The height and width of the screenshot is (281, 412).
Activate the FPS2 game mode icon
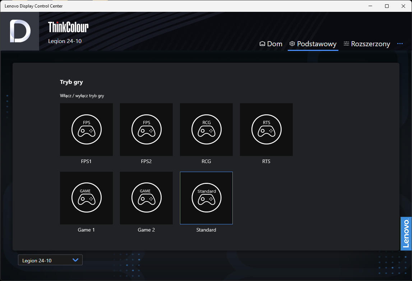(146, 130)
